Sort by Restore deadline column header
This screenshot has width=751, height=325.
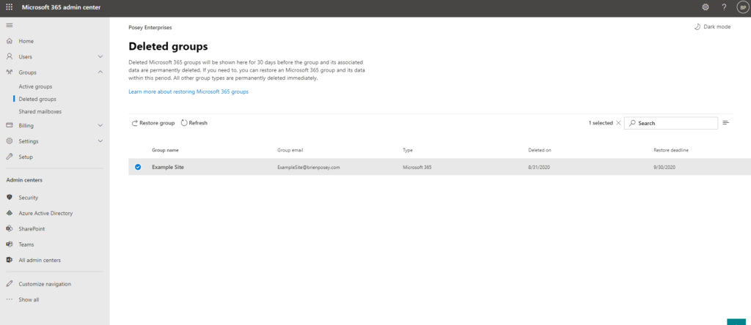click(671, 150)
